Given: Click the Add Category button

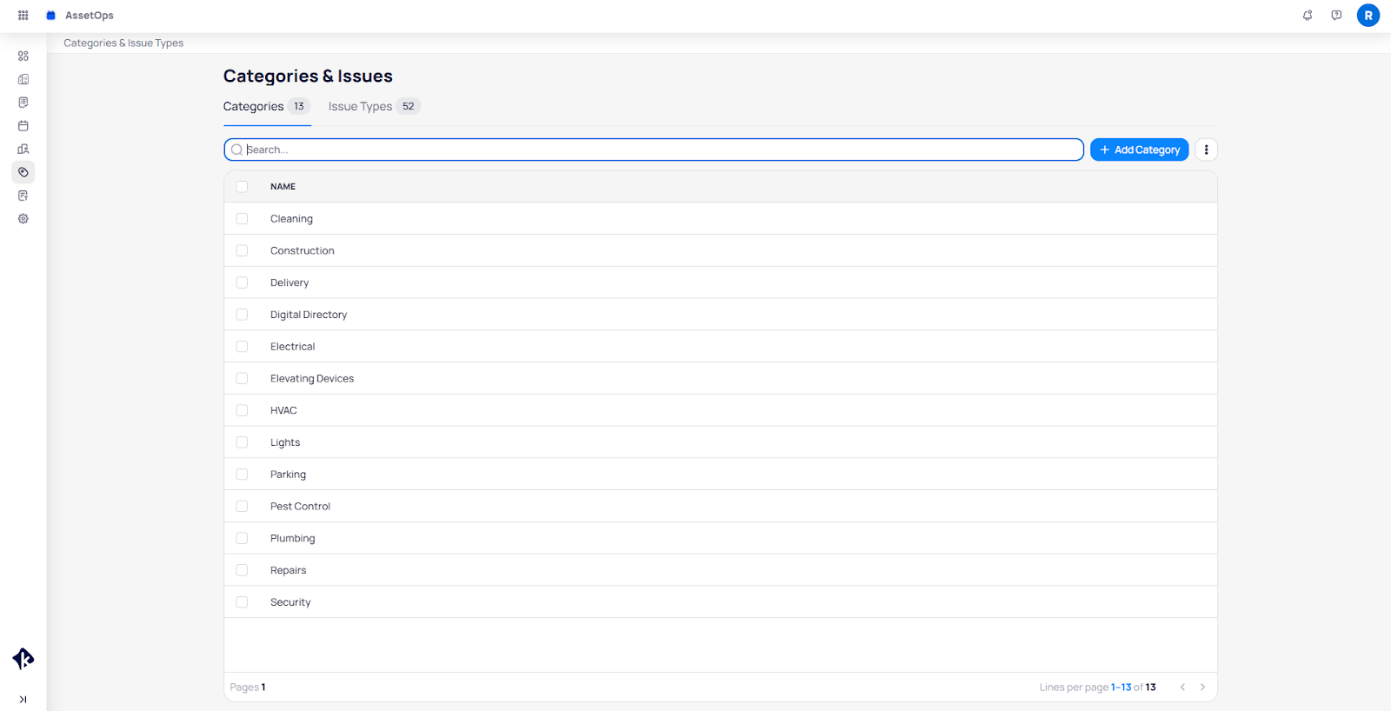Looking at the screenshot, I should pos(1139,150).
